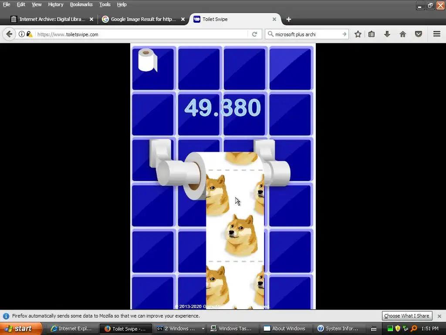Open the File menu
This screenshot has width=446, height=335.
pyautogui.click(x=7, y=4)
